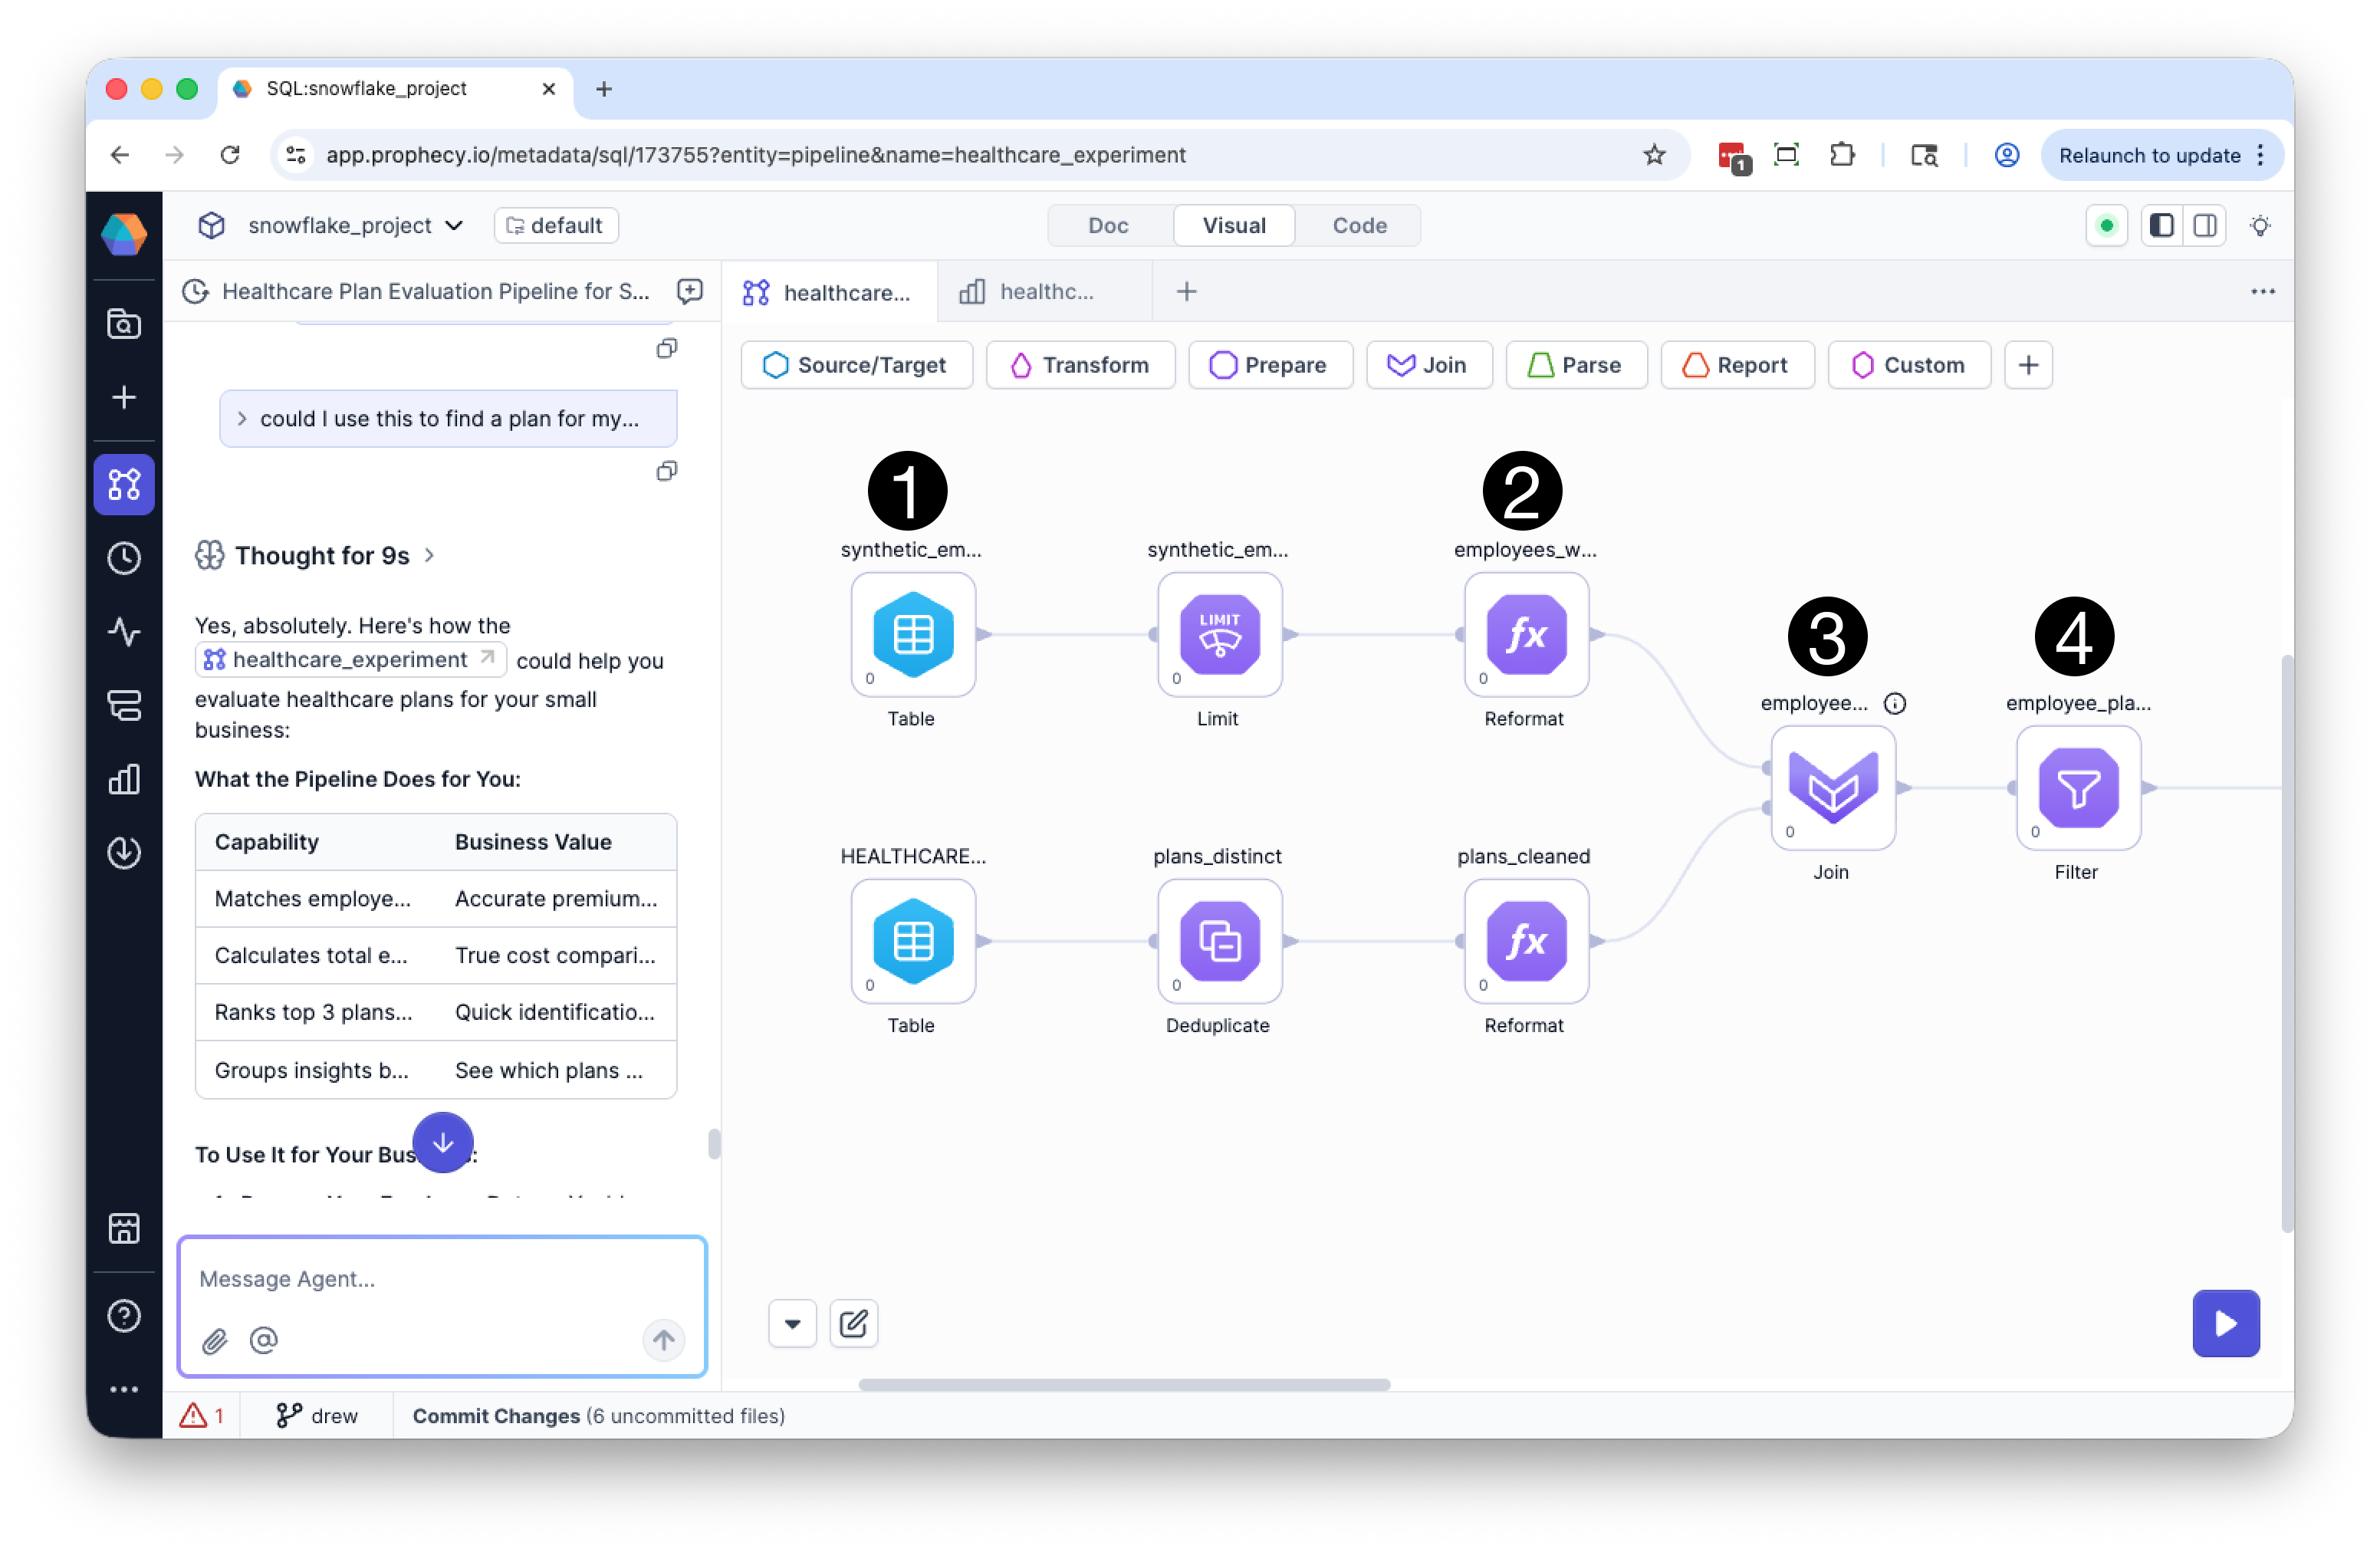Expand the Thought for 9s section
Viewport: 2380px width, 1552px height.
[x=315, y=555]
